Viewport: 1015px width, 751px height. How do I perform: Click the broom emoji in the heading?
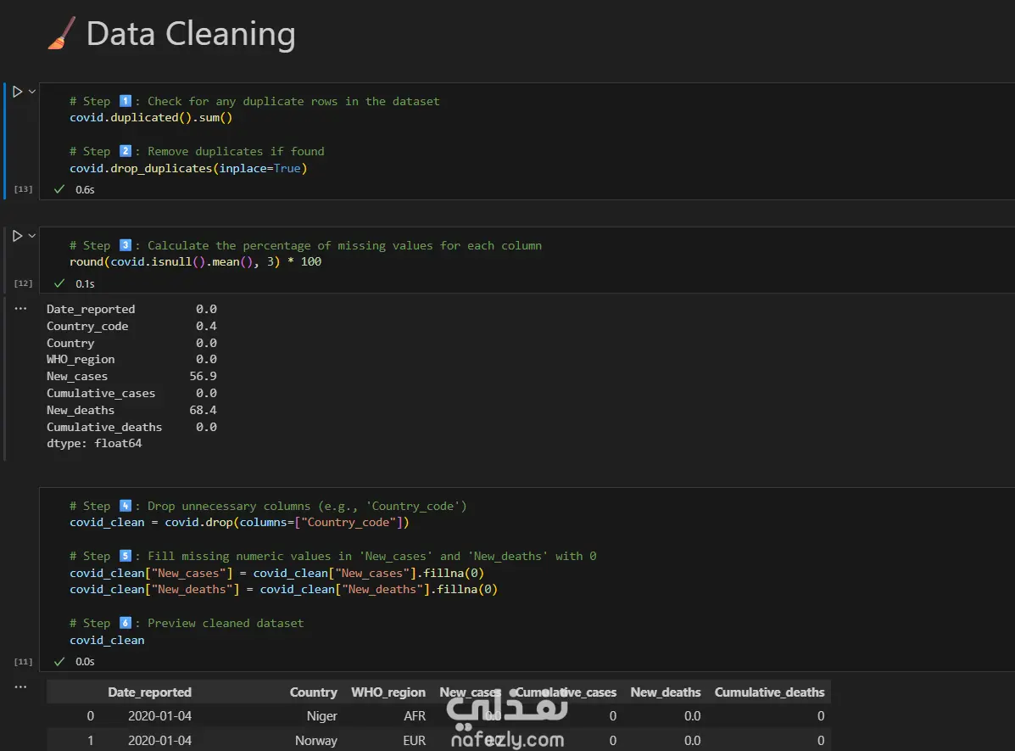coord(62,35)
